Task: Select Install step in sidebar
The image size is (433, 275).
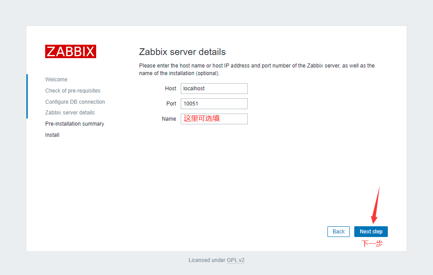Action: tap(52, 135)
